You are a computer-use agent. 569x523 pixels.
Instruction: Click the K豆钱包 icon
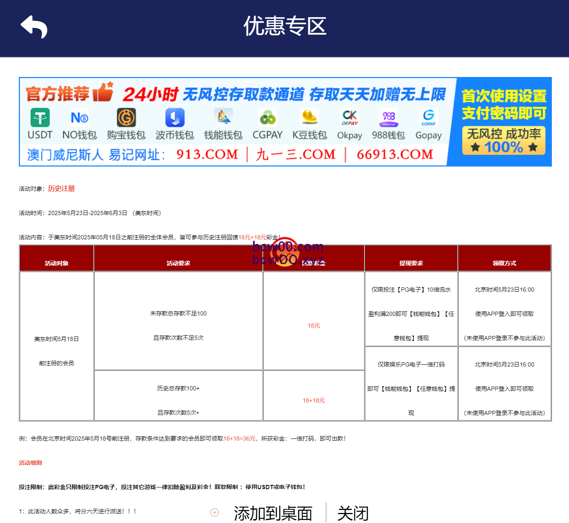(310, 118)
